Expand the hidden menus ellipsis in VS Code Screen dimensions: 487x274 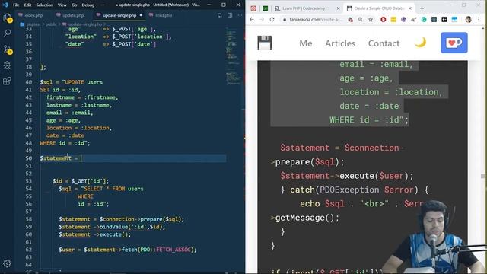coord(103,5)
